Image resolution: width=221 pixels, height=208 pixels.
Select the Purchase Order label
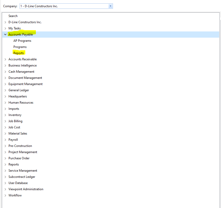[19, 159]
